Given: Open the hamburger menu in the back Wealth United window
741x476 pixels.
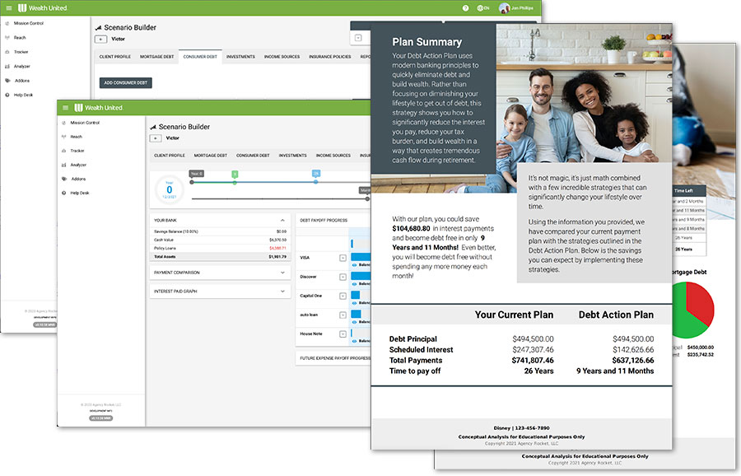Looking at the screenshot, I should coord(9,8).
